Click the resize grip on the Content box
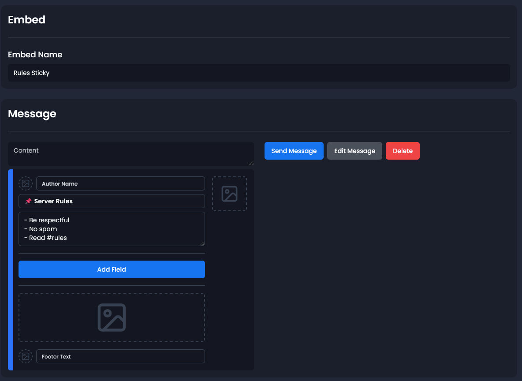Screen dimensions: 522x381 [252, 164]
